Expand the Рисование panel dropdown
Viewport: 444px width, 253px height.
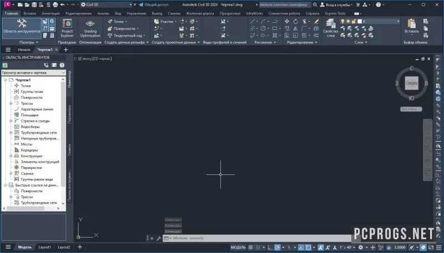265,43
